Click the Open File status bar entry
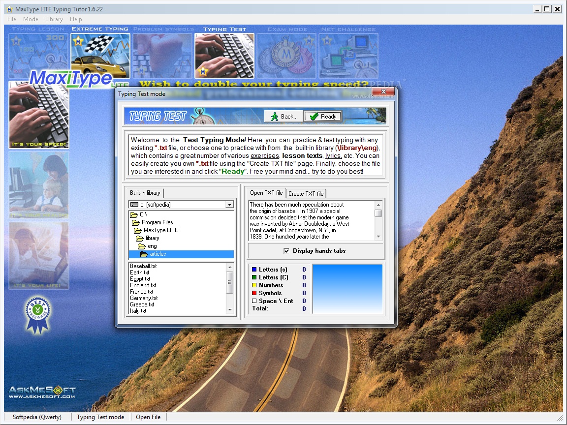 (148, 417)
